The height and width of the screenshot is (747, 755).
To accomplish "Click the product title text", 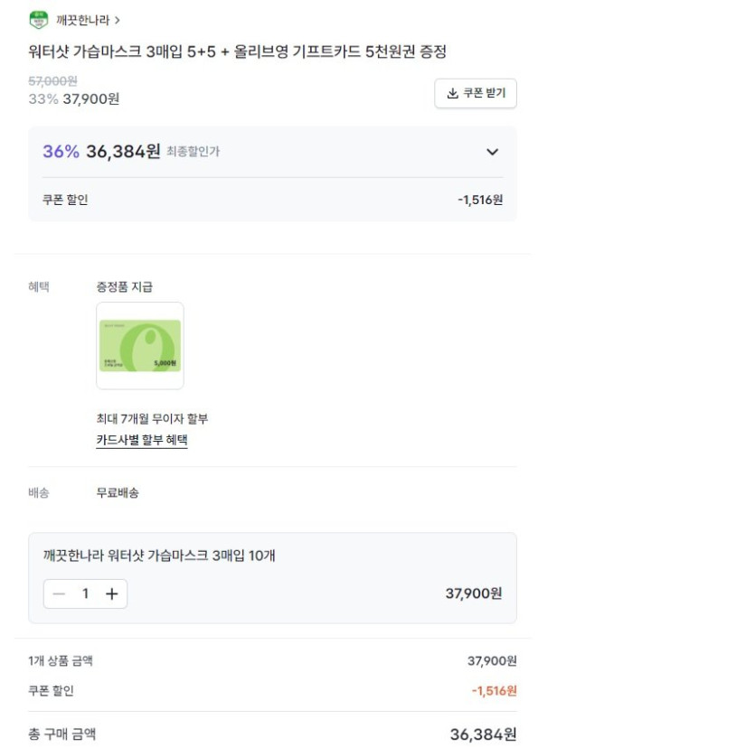I will point(238,52).
